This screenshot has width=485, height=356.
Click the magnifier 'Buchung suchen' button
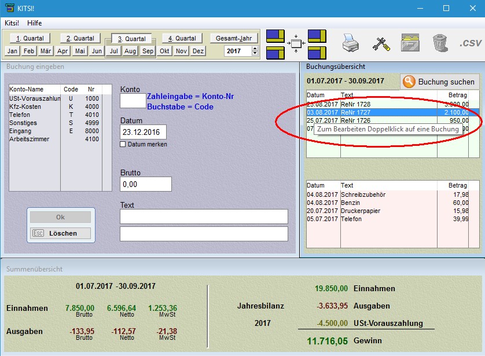(439, 82)
